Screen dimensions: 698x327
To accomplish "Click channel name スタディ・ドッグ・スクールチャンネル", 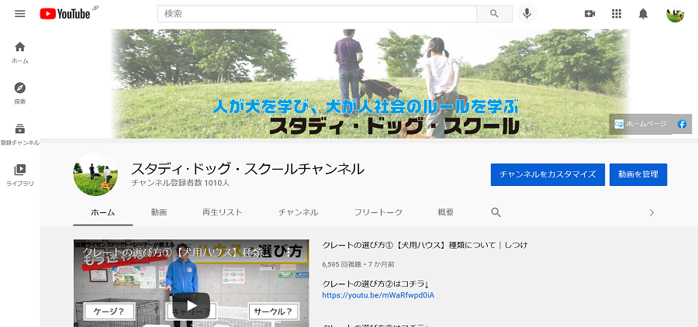I will [247, 169].
